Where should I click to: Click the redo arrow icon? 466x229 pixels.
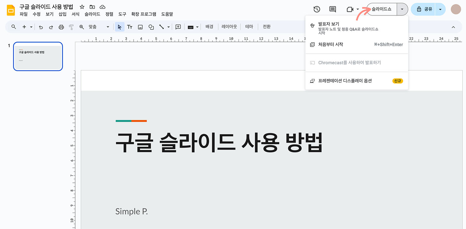click(x=51, y=27)
